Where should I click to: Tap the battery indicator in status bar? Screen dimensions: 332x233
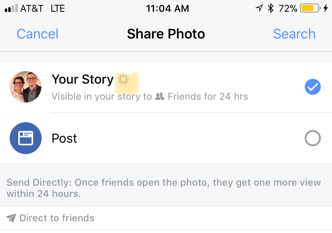pyautogui.click(x=310, y=9)
